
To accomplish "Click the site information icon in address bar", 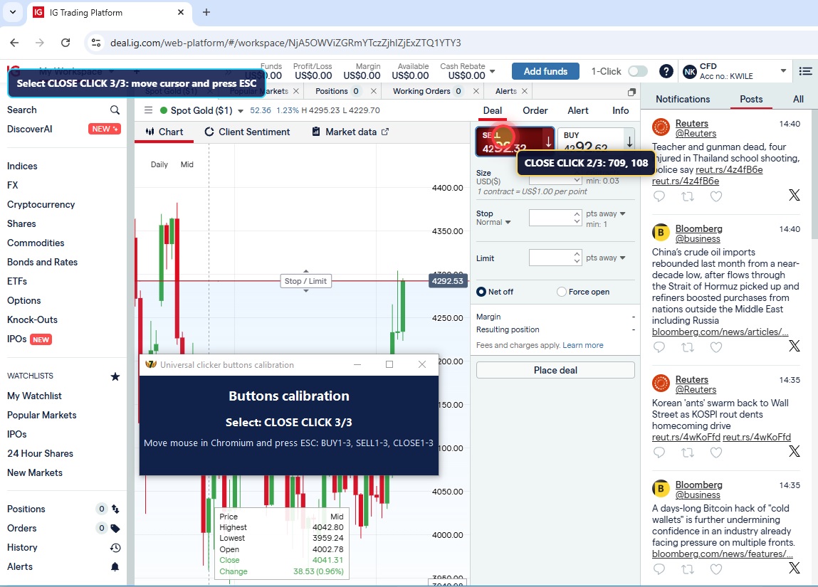I will 96,43.
